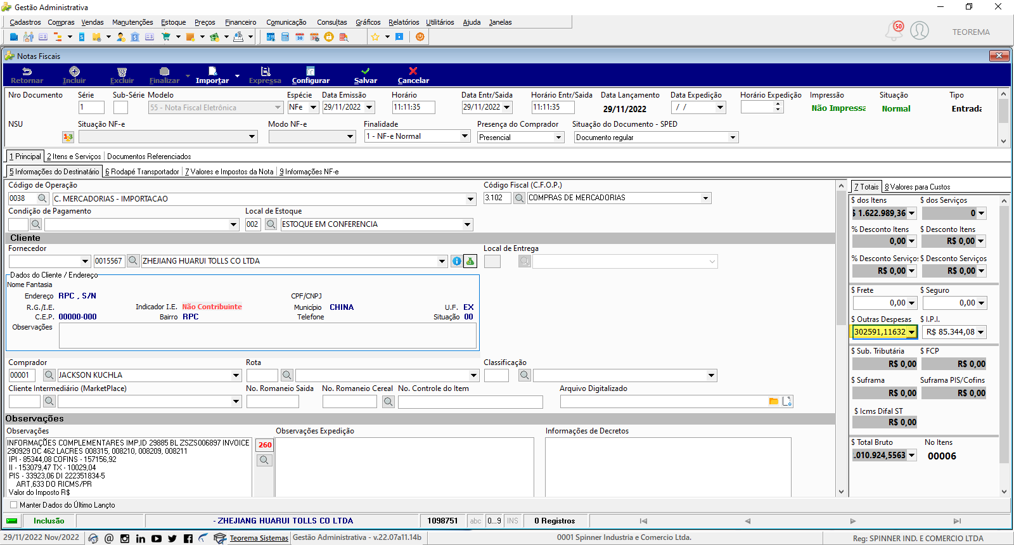Click the bank building toolbar icon
The width and height of the screenshot is (1014, 545).
pos(135,37)
